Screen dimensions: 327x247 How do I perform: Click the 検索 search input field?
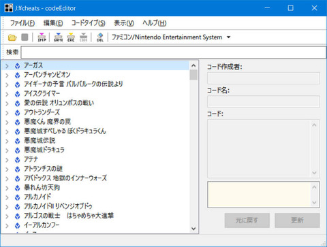tap(174, 52)
